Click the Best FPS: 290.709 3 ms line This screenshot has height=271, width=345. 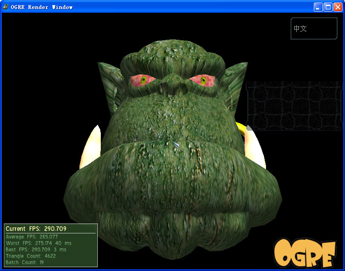click(36, 250)
